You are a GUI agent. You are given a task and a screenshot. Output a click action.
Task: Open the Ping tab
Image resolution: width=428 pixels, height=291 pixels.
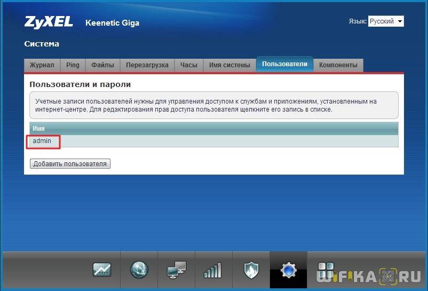[x=73, y=65]
